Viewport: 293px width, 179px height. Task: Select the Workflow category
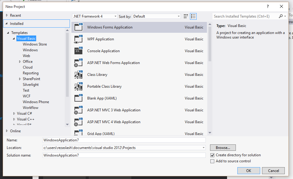(x=30, y=108)
